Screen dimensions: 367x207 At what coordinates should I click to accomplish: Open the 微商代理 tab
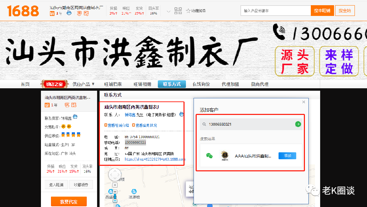coord(259,84)
